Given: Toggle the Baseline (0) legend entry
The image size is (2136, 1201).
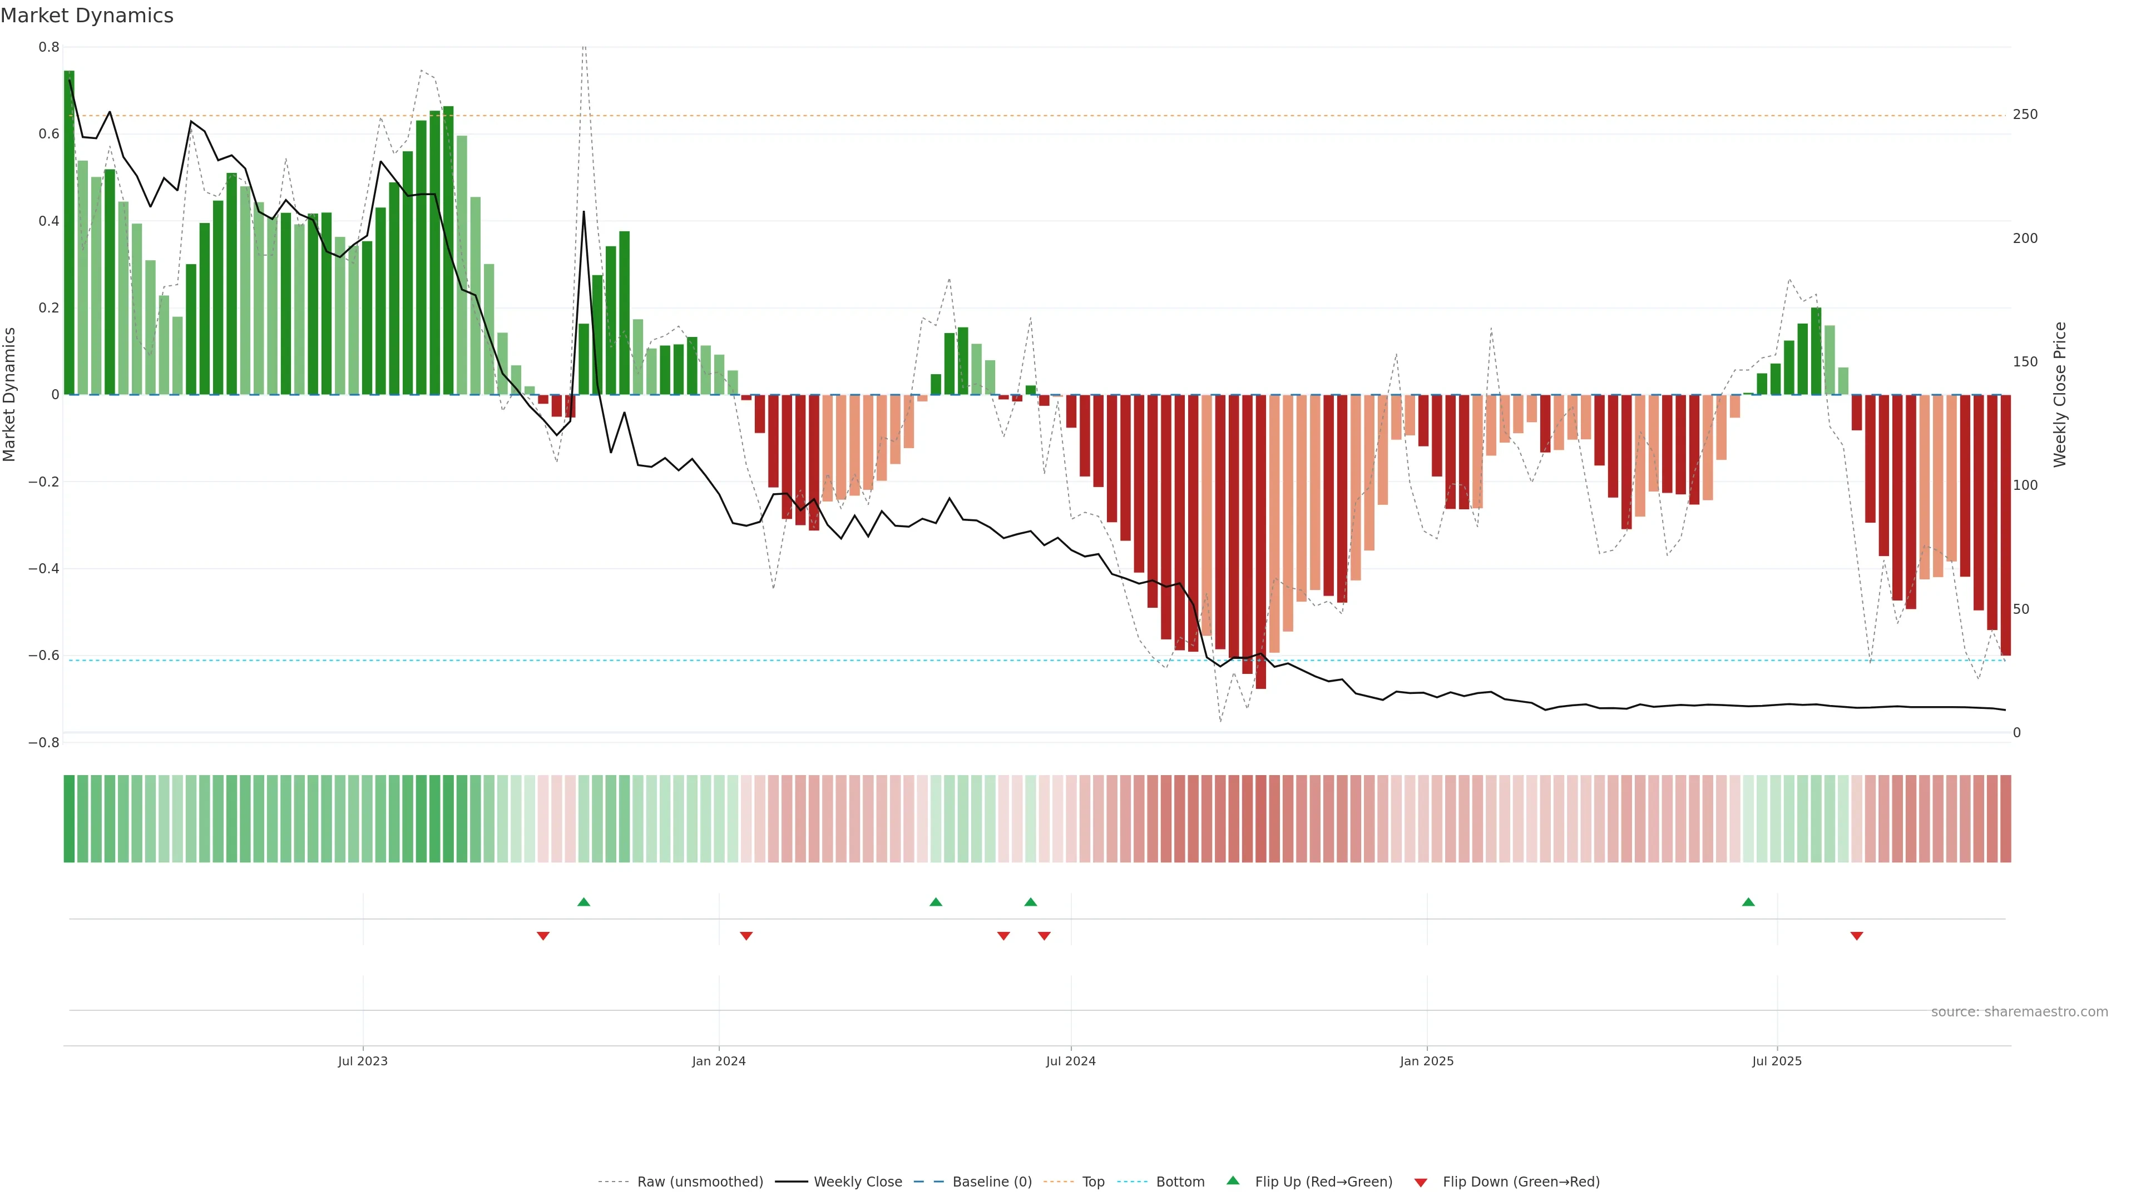Looking at the screenshot, I should [x=992, y=1182].
